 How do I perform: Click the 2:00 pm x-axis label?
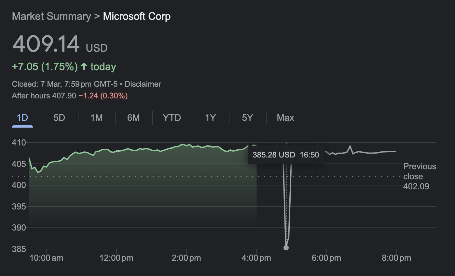pos(186,258)
